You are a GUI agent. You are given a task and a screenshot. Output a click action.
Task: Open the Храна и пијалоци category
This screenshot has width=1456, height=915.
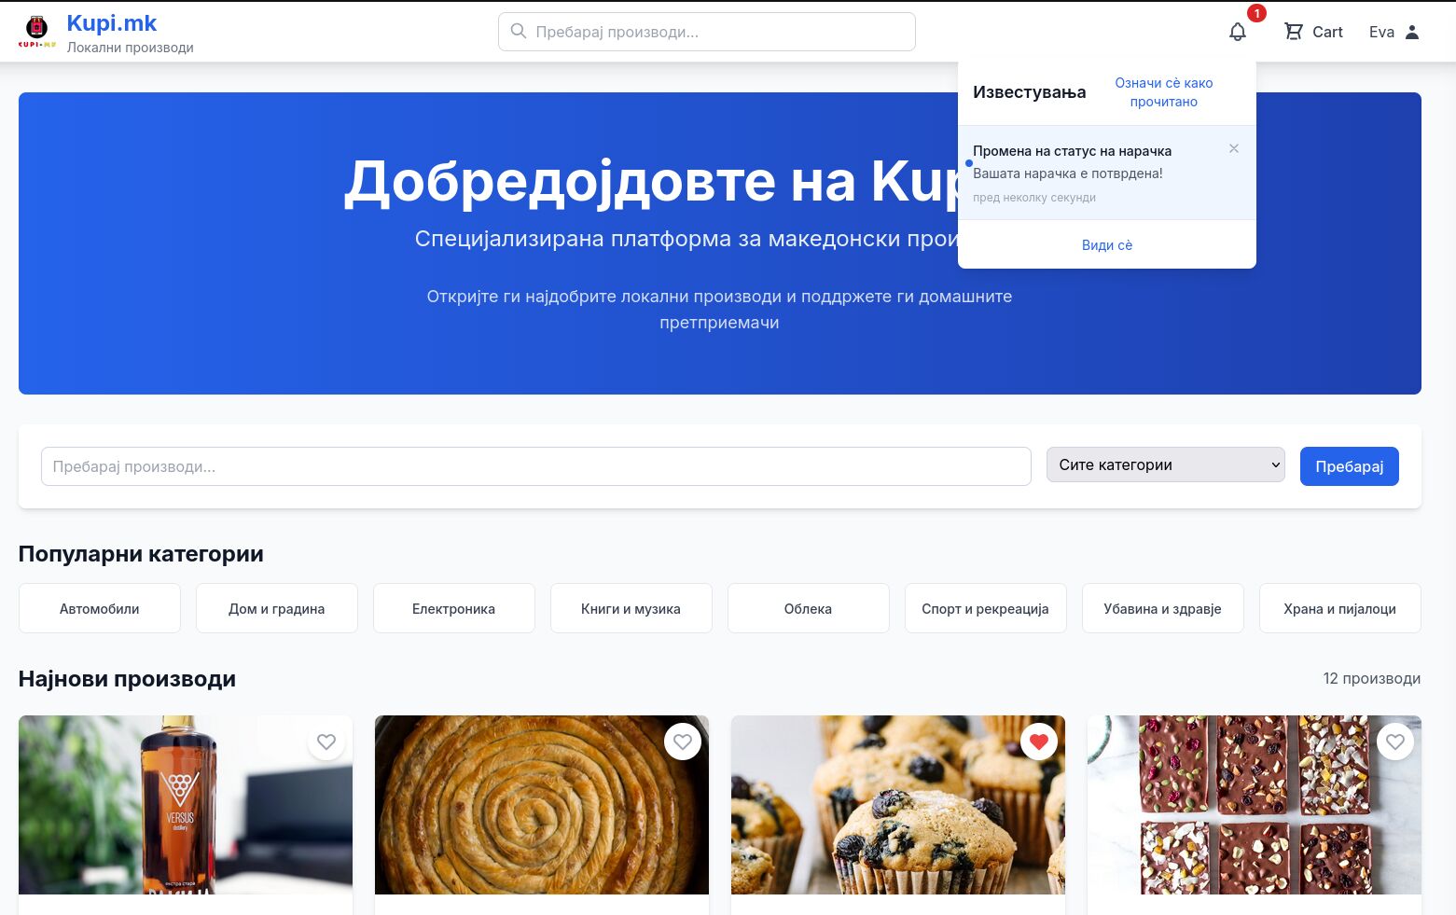[x=1339, y=609]
